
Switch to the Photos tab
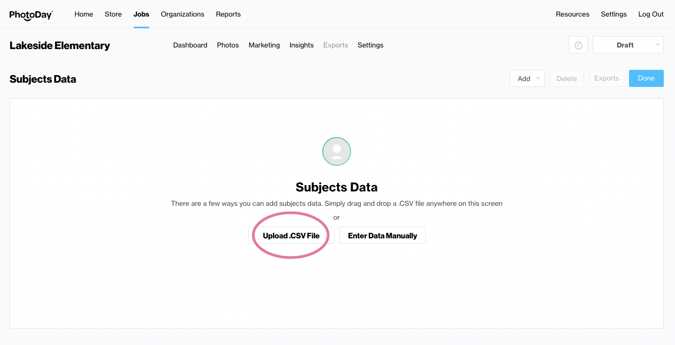pyautogui.click(x=228, y=45)
